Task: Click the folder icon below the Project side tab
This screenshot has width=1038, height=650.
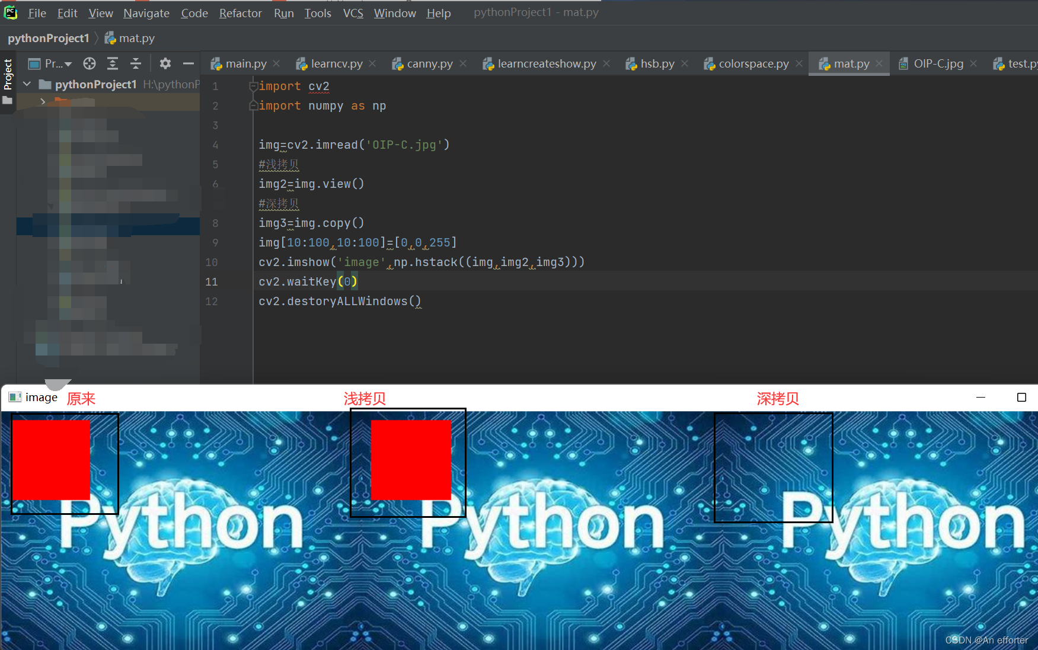Action: [8, 101]
